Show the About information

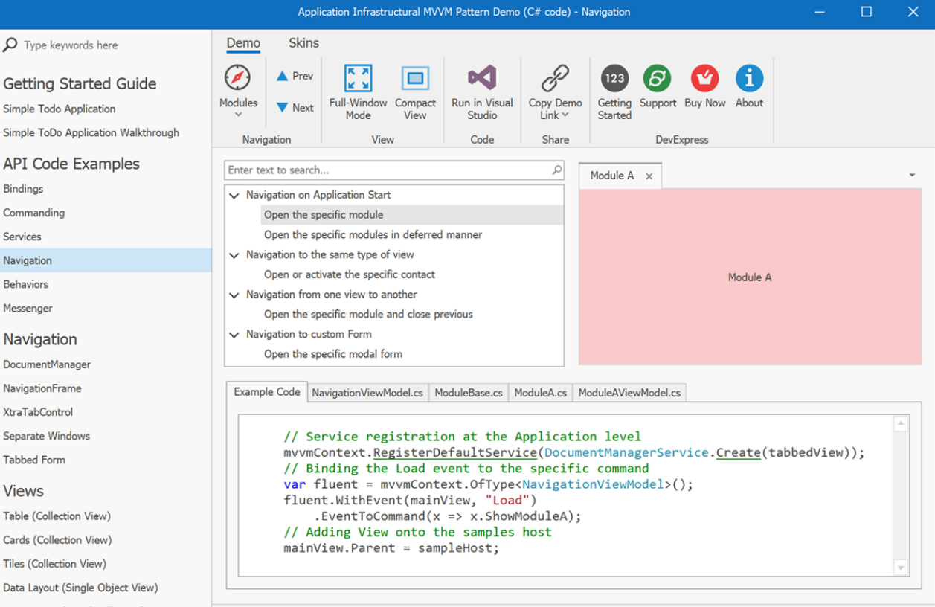(749, 86)
